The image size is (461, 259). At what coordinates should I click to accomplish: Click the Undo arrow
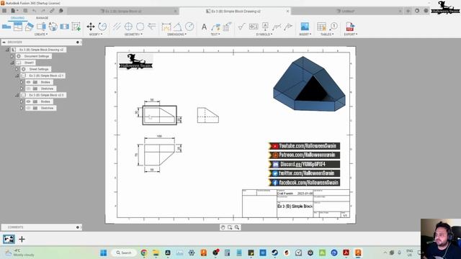(x=35, y=11)
